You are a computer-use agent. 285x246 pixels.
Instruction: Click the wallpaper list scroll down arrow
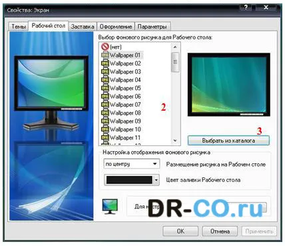coord(175,141)
